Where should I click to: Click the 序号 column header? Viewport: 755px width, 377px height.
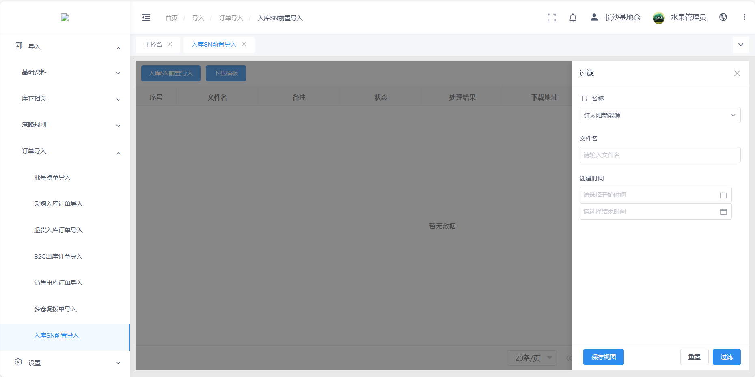(x=156, y=97)
